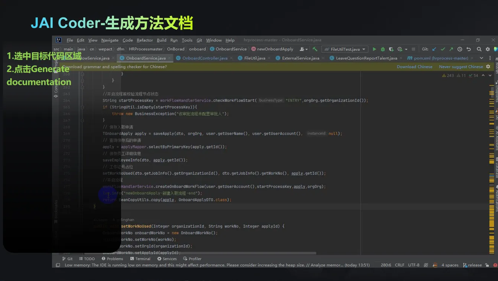Expand the profiler run options arrow
The image size is (498, 281).
(x=406, y=49)
